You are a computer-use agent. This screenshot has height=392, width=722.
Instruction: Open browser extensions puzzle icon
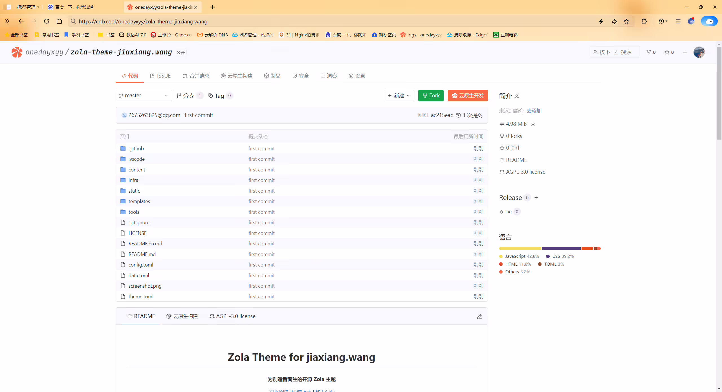click(644, 21)
